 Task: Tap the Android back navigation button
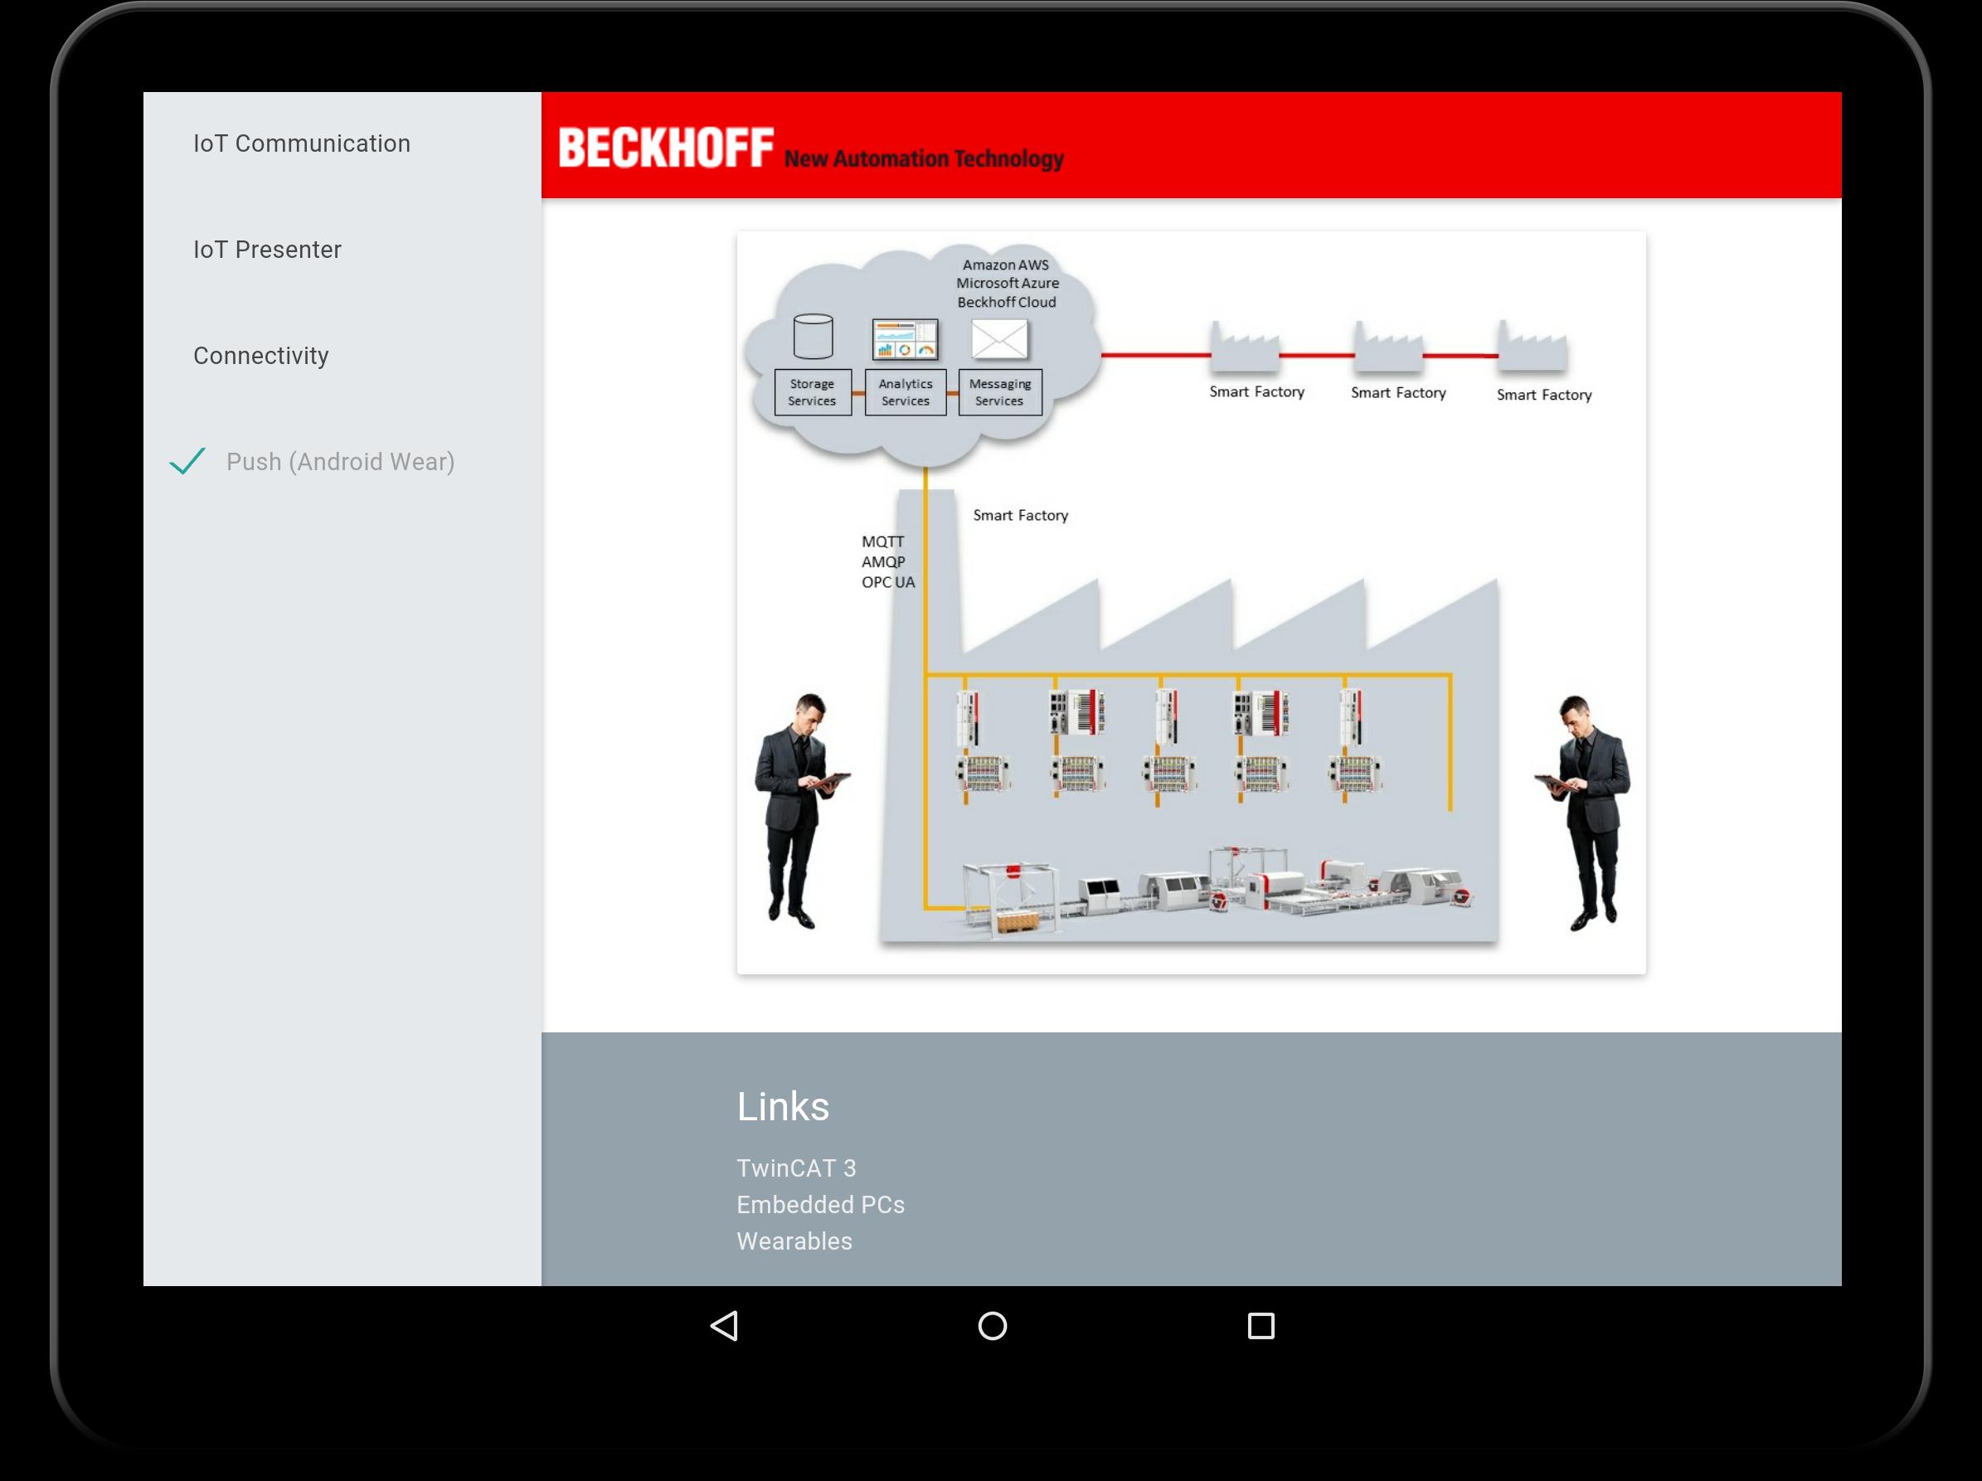tap(724, 1326)
